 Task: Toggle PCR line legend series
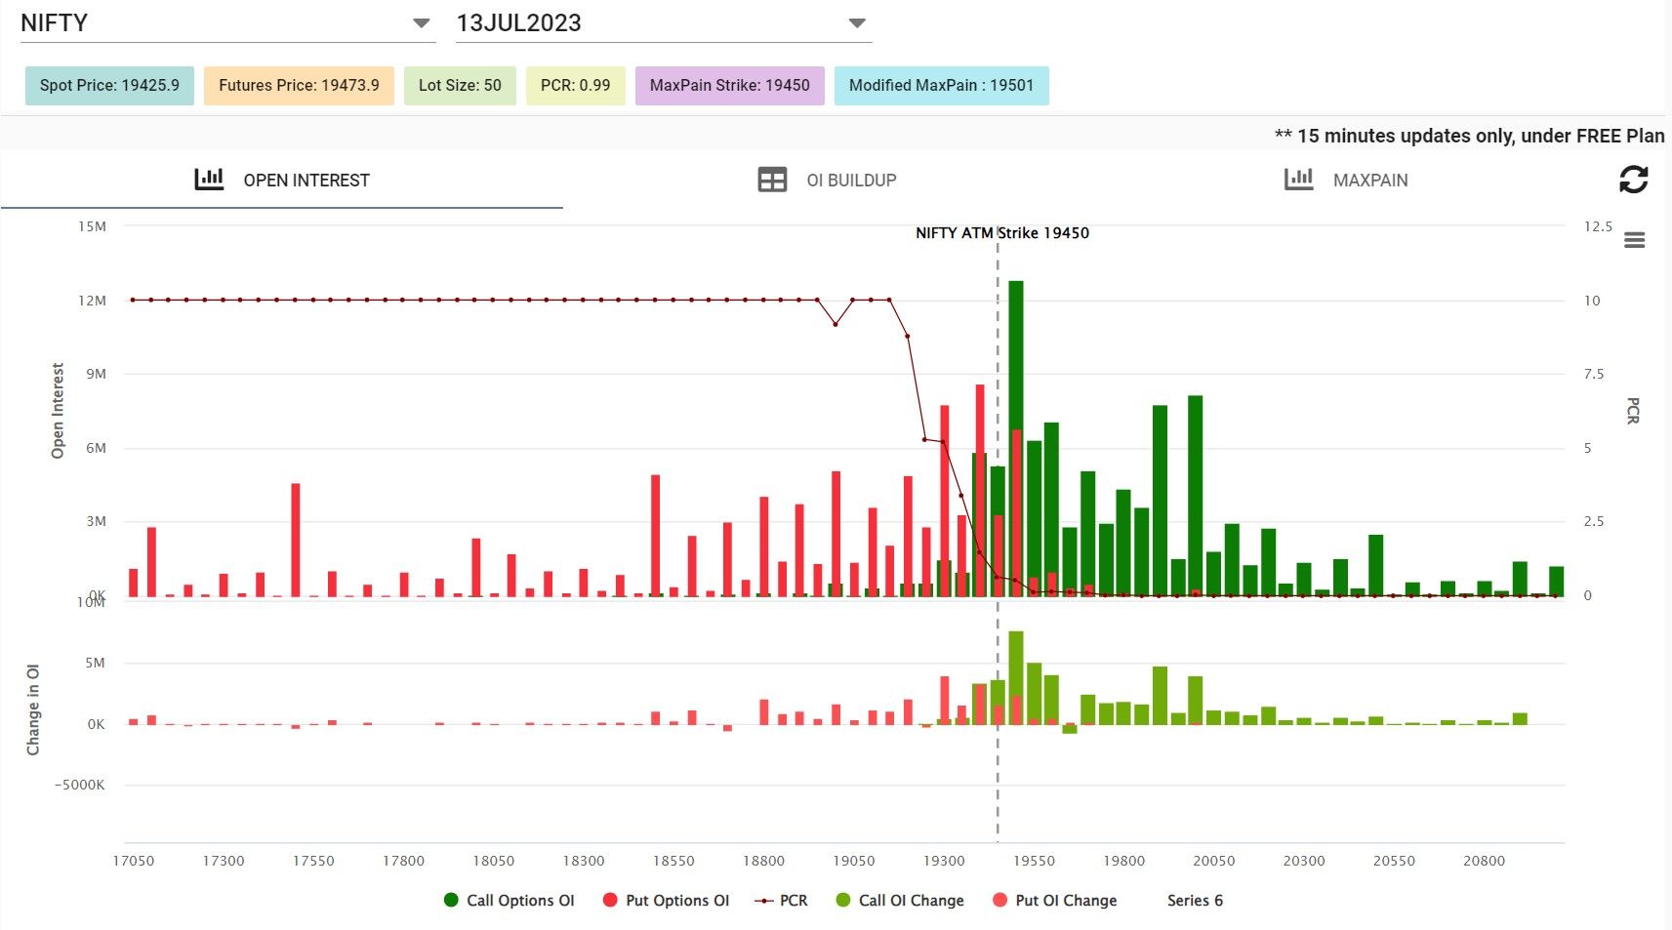click(782, 900)
